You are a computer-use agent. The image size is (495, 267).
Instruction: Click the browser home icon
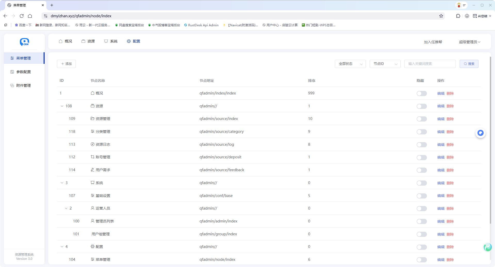pos(30,16)
